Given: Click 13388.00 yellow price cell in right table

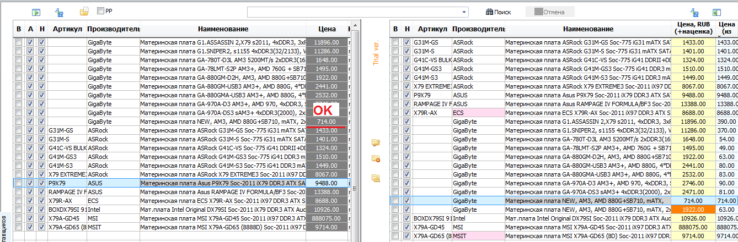Looking at the screenshot, I should (693, 104).
